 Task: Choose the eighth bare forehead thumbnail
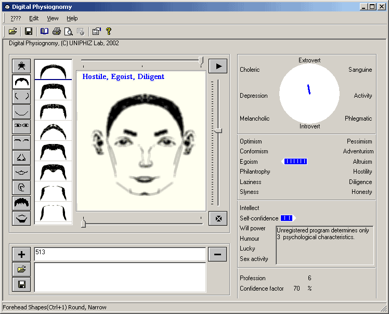53,212
